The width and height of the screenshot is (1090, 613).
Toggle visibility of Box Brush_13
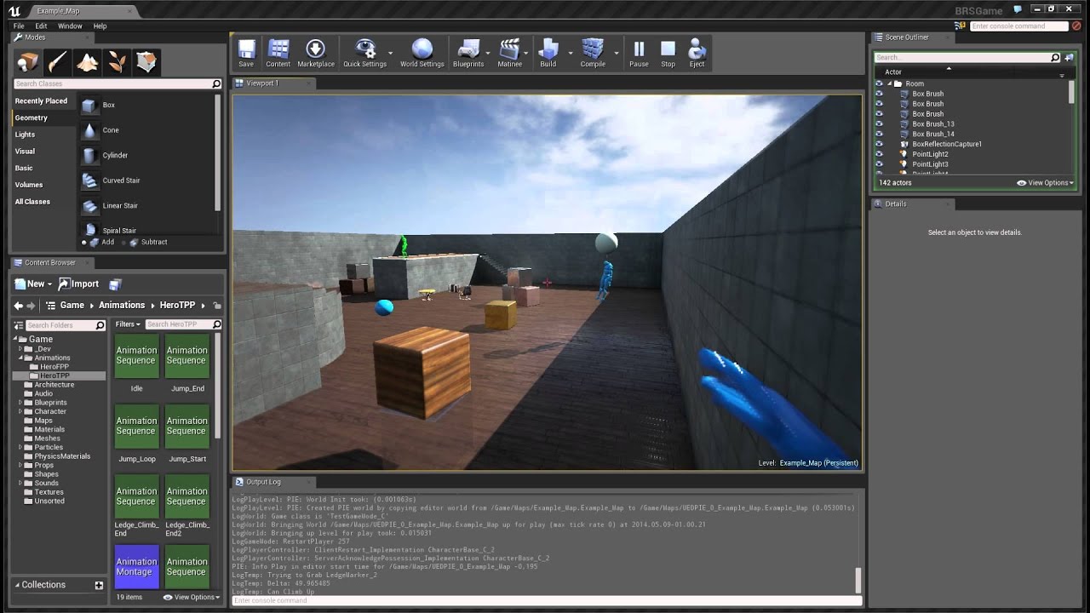[x=880, y=124]
